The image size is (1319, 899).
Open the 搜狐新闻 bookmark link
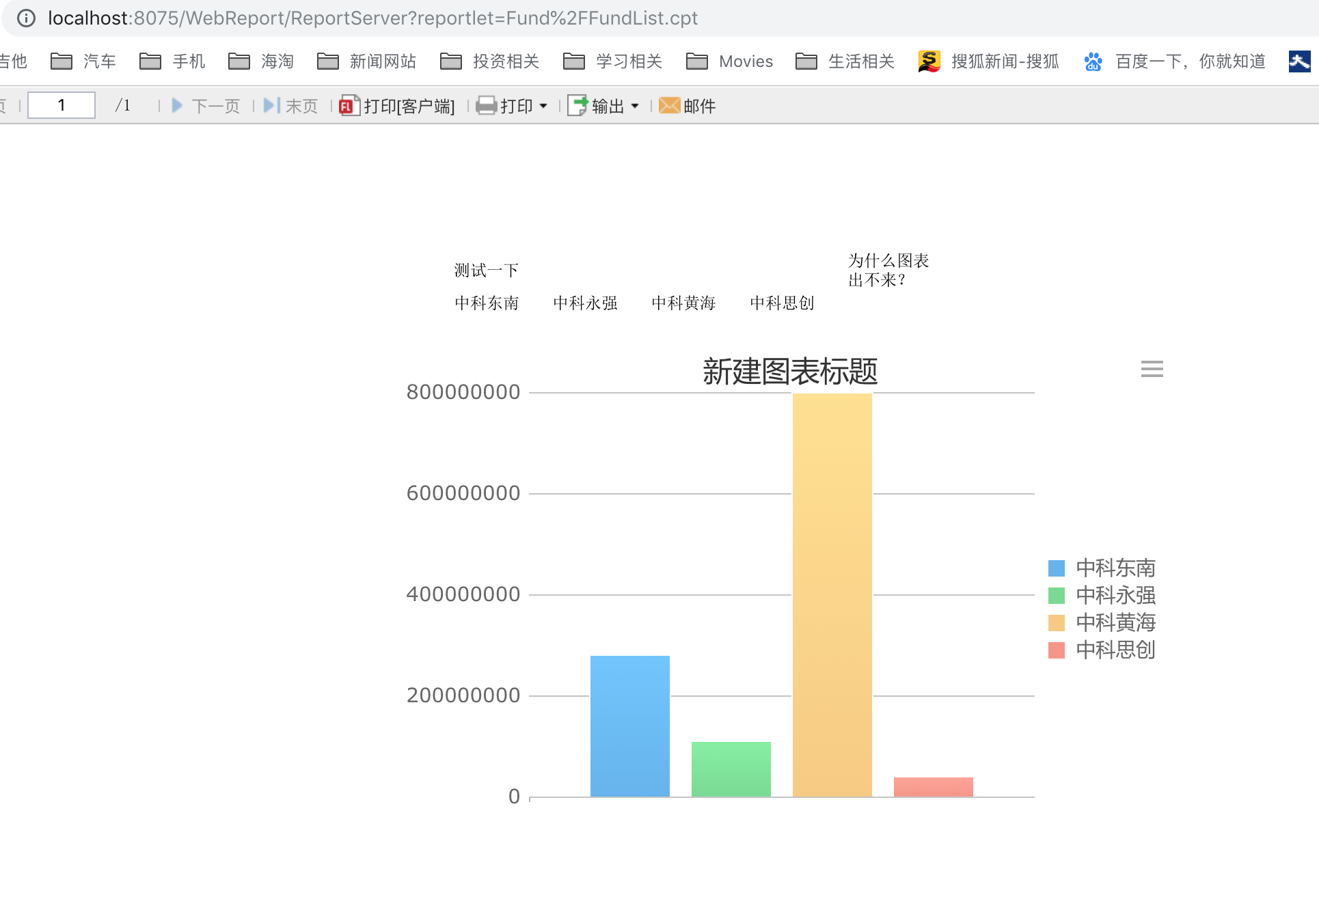click(990, 61)
